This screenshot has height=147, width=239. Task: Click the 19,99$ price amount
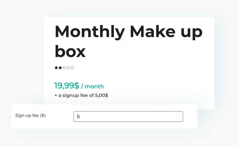point(67,85)
